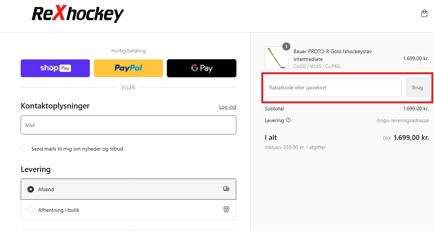The image size is (434, 231).
Task: Click the quantity badge on product thumbnail
Action: [286, 47]
